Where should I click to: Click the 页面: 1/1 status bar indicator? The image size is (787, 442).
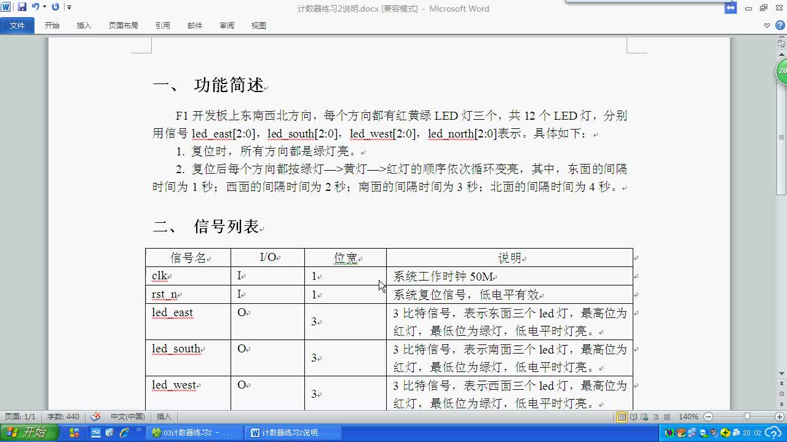[x=20, y=417]
